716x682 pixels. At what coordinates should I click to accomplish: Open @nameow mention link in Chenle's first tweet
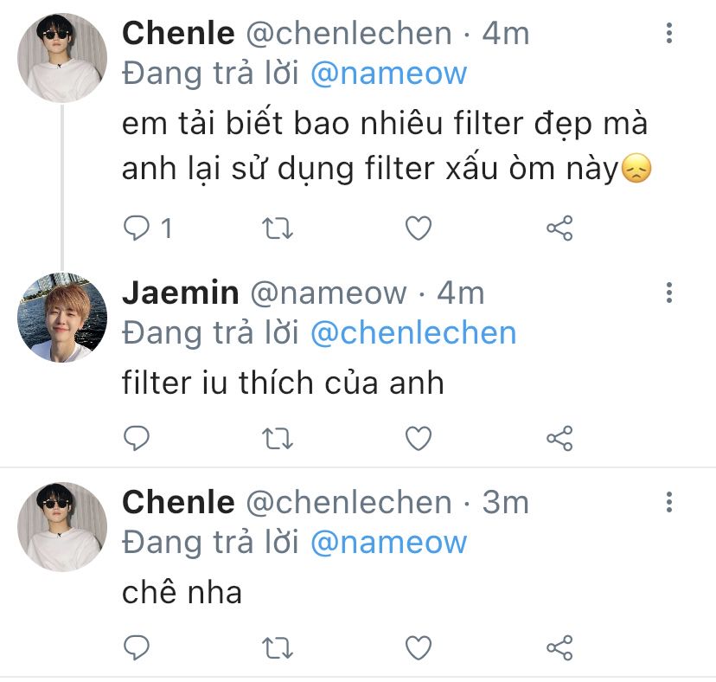pos(387,73)
